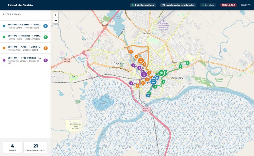Click the 21 colaboradores a bordo pill
The height and width of the screenshot is (156, 254).
178,5
